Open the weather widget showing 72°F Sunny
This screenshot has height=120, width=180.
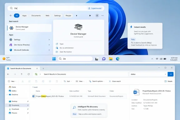(x=7, y=59)
